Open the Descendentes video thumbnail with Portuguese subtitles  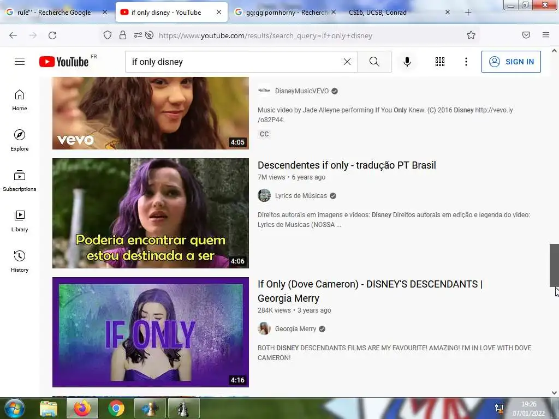click(151, 213)
